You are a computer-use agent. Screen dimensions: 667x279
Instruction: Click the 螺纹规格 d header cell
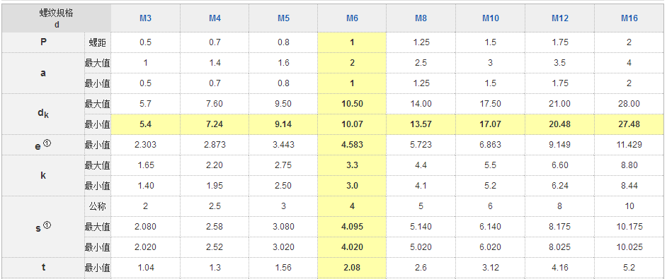pyautogui.click(x=56, y=18)
